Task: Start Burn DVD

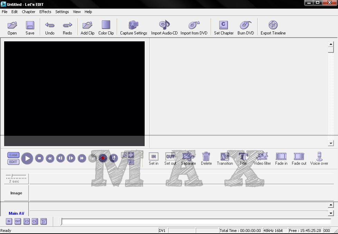Action: click(245, 28)
